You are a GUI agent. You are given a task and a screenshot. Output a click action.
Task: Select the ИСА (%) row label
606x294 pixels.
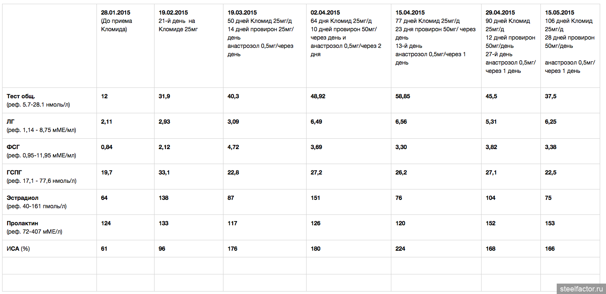[x=49, y=249]
